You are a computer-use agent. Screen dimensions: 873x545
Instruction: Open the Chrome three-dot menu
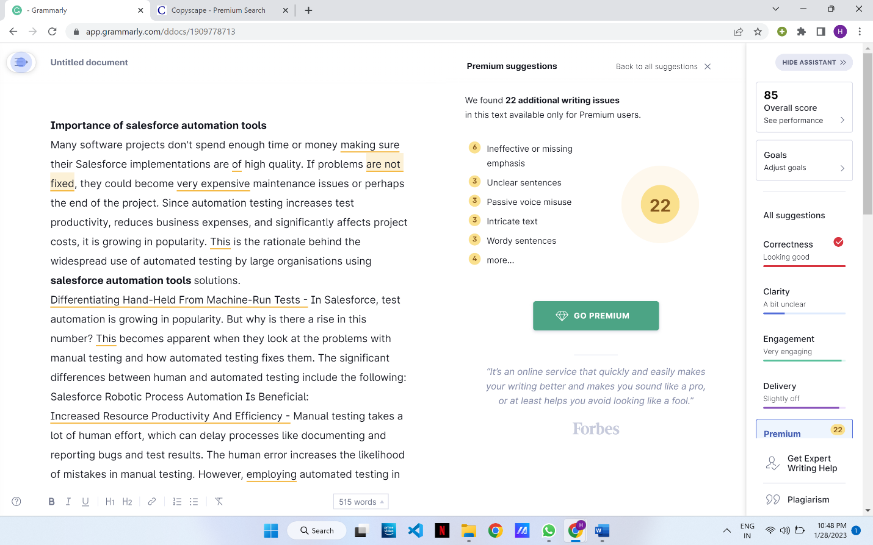pyautogui.click(x=860, y=32)
